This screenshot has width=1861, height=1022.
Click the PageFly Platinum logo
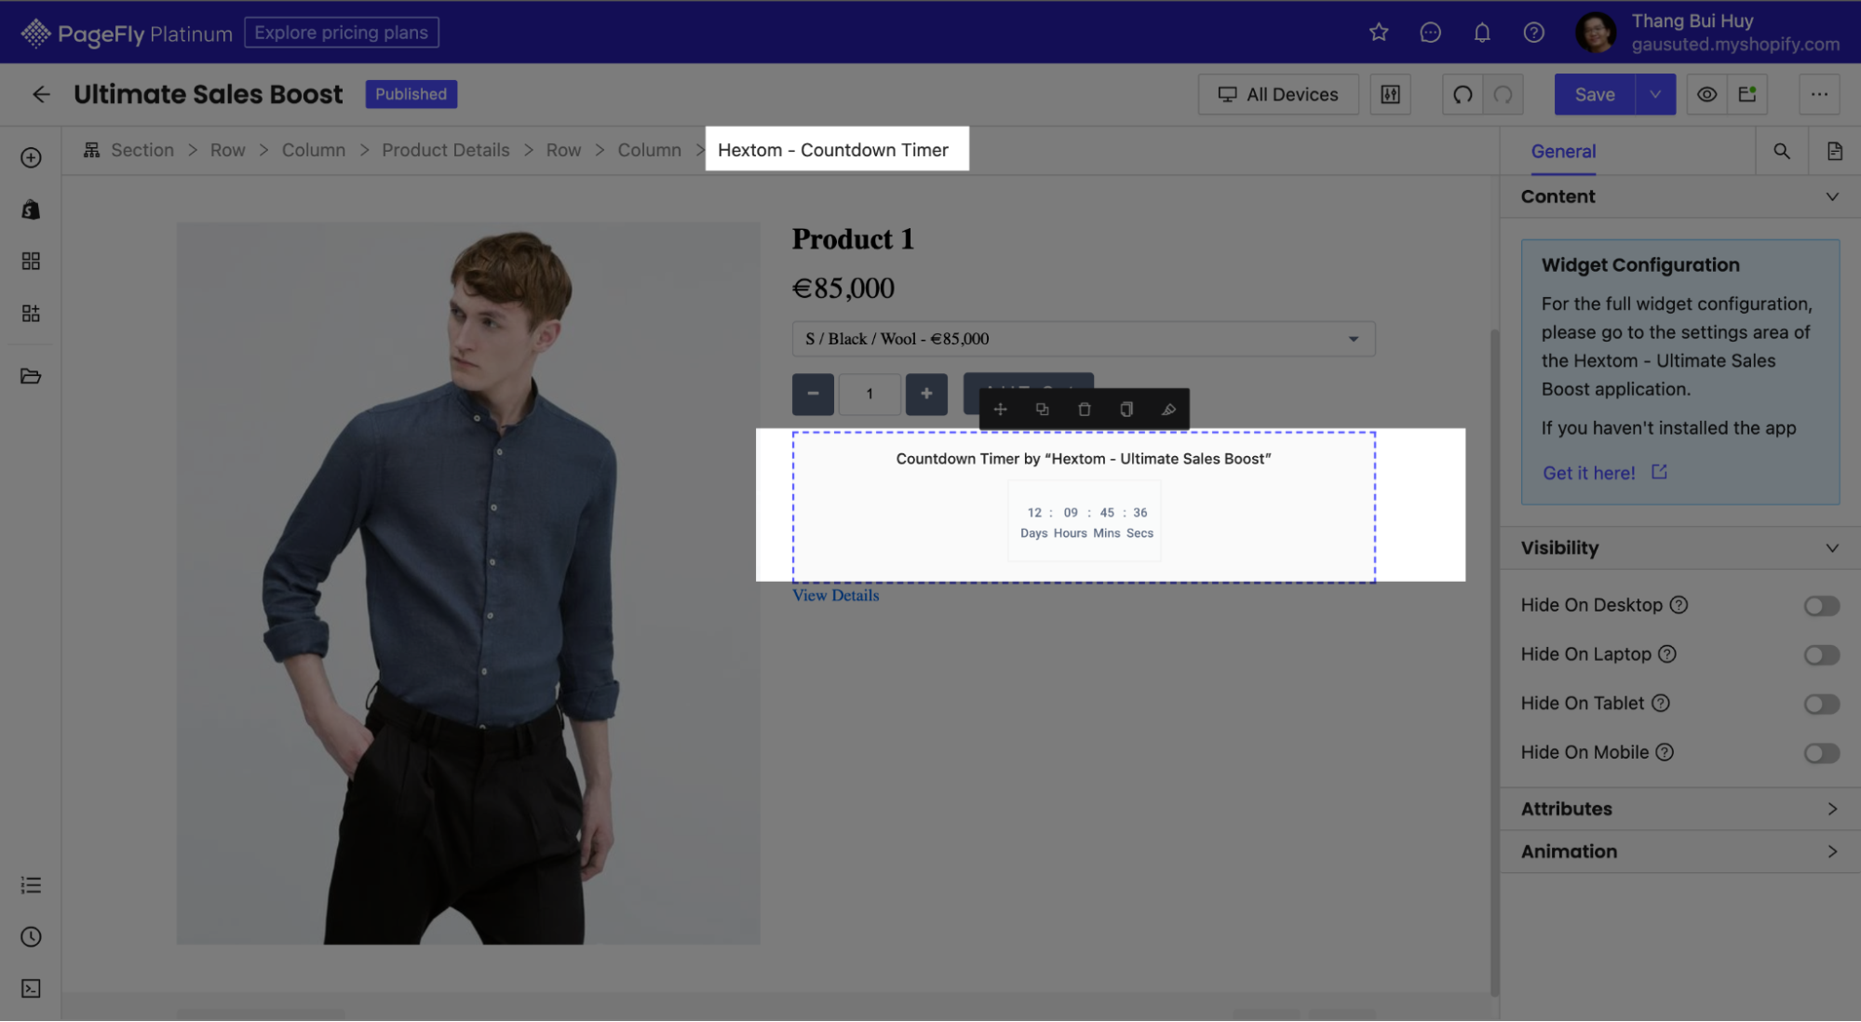[127, 34]
